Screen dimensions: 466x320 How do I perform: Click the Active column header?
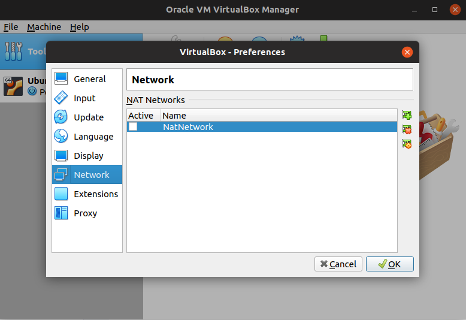[144, 116]
